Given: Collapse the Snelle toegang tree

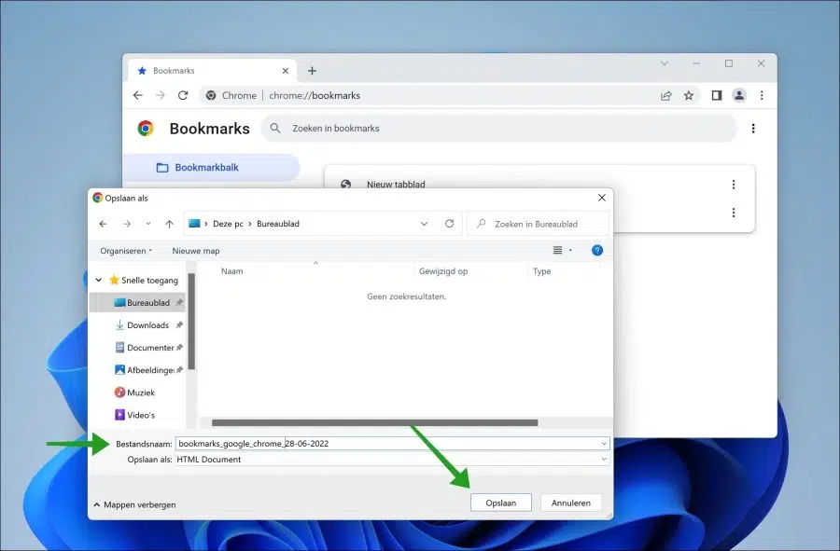Looking at the screenshot, I should [x=99, y=280].
